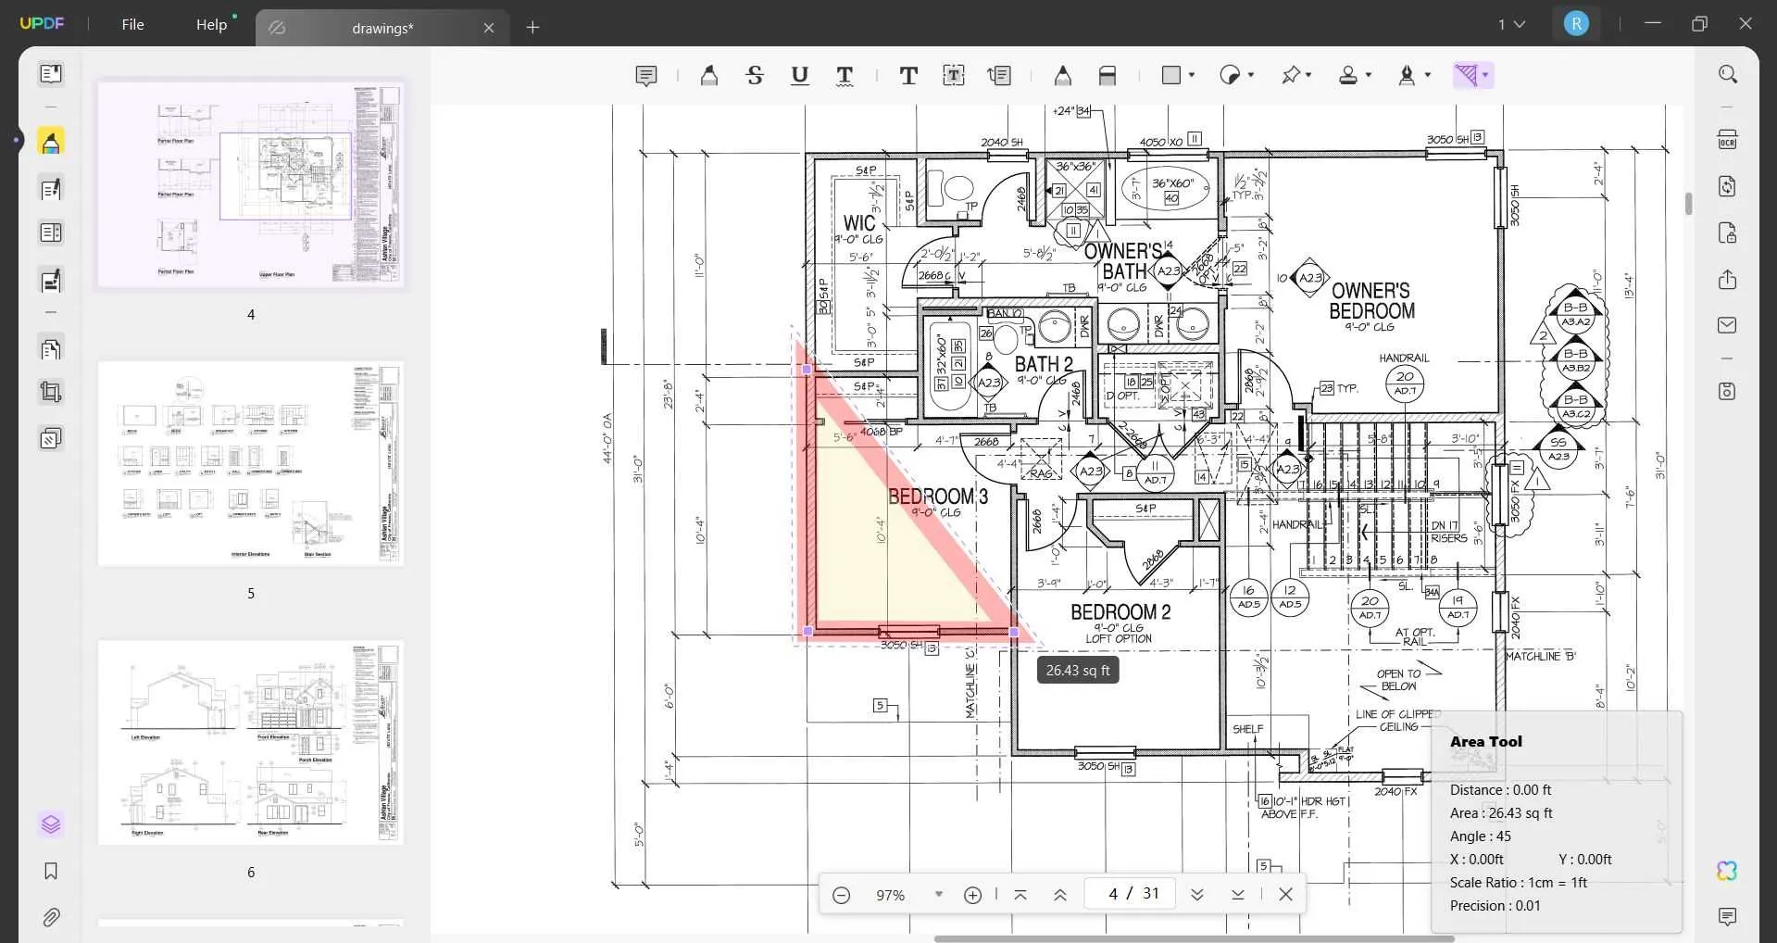Close the page navigation bar
1777x943 pixels.
click(x=1285, y=895)
